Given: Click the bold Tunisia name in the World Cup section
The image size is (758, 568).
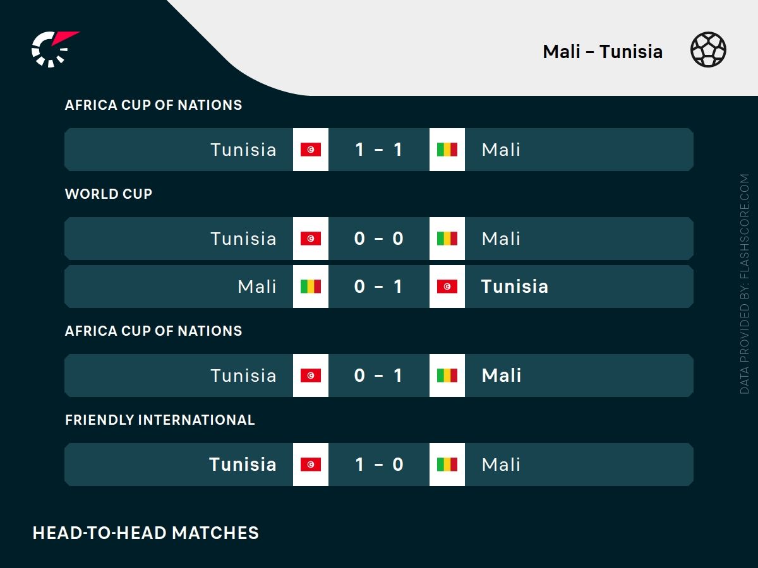Looking at the screenshot, I should [514, 287].
